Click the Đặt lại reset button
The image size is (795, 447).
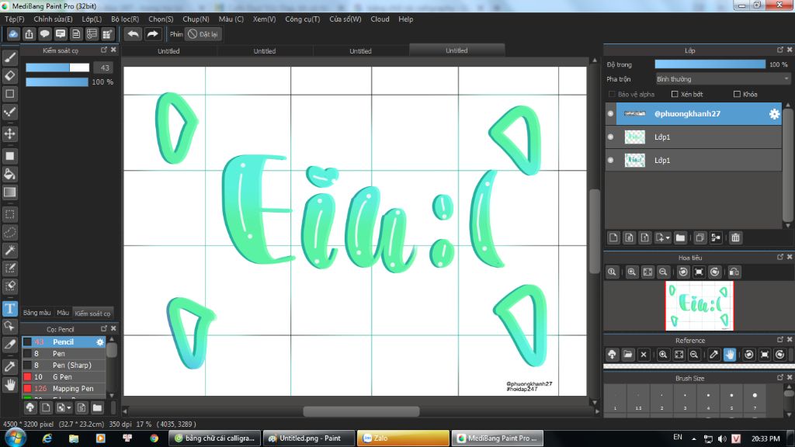(x=203, y=34)
